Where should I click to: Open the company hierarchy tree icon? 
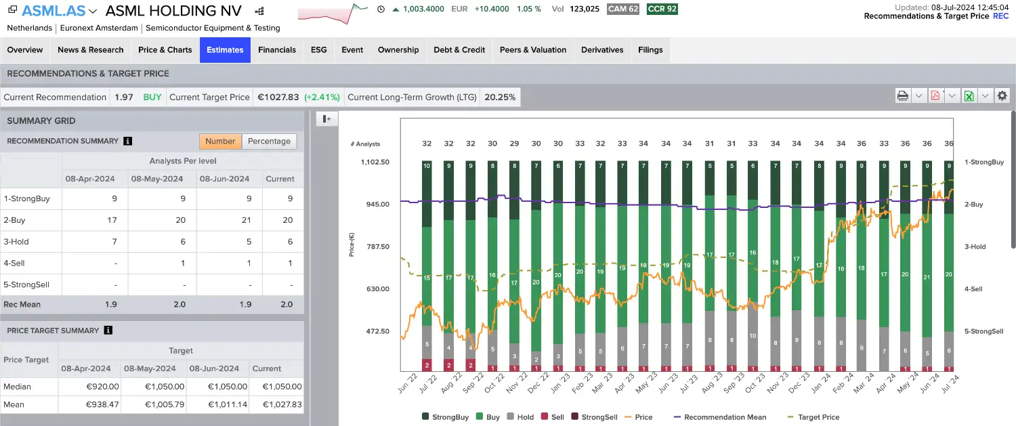pos(259,12)
